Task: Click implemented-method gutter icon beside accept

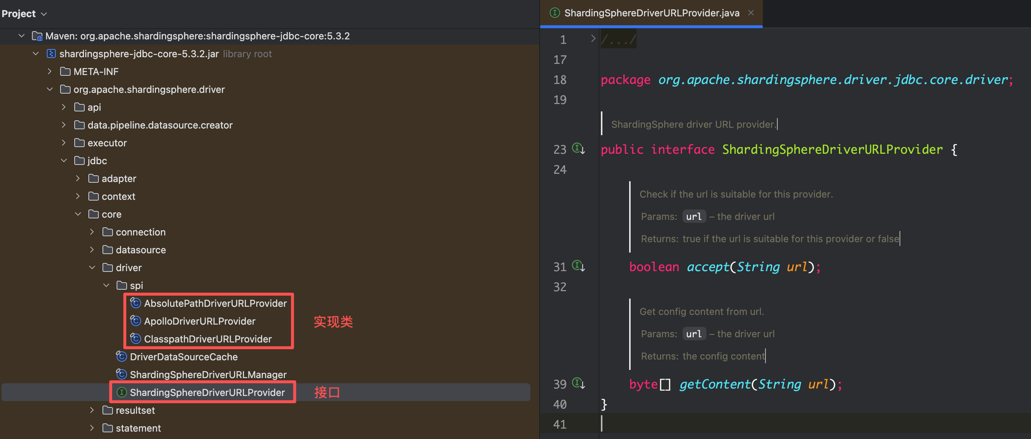Action: coord(578,266)
